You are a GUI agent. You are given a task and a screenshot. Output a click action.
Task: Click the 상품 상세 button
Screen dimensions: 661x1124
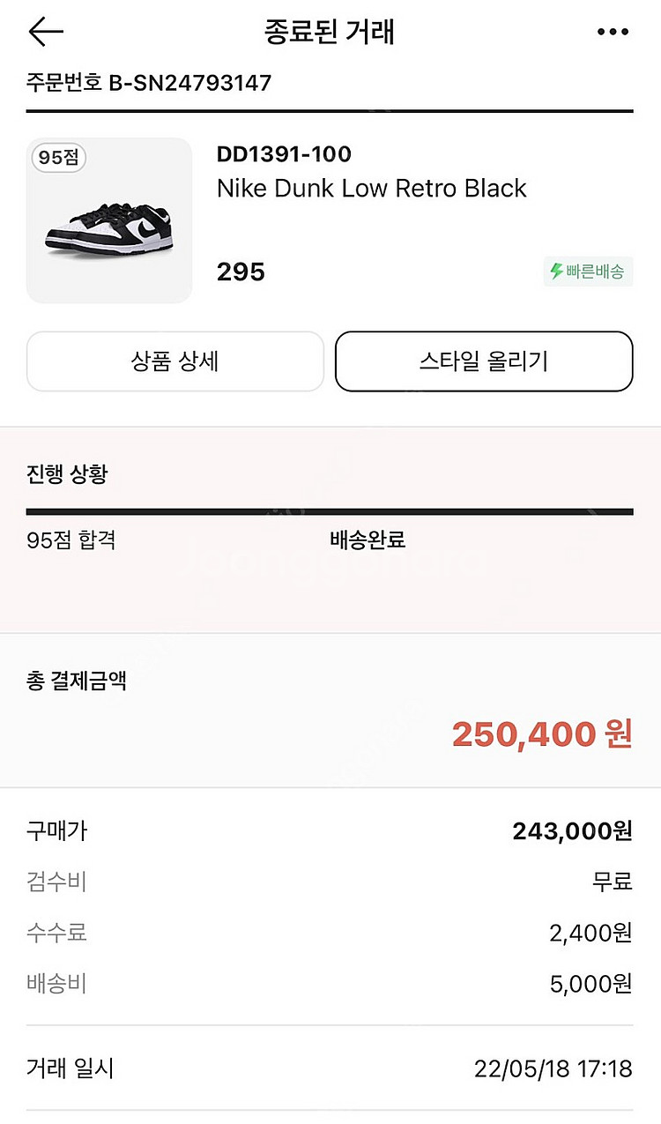coord(175,361)
